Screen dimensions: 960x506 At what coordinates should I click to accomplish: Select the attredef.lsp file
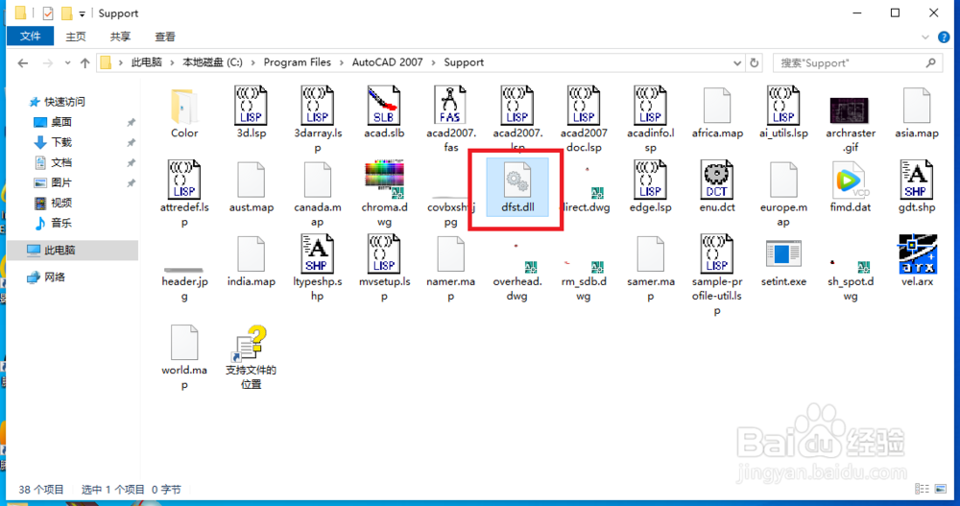tap(184, 194)
